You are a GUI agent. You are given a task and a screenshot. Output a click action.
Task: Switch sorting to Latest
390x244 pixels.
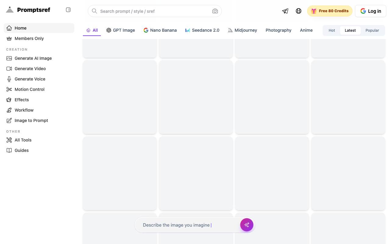point(350,30)
